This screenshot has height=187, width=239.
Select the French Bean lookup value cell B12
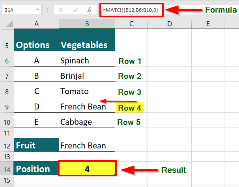click(87, 145)
